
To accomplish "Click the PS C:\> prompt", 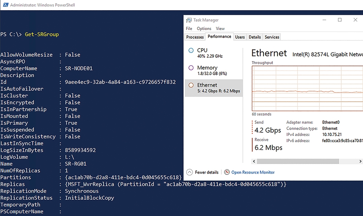I will 11,34.
